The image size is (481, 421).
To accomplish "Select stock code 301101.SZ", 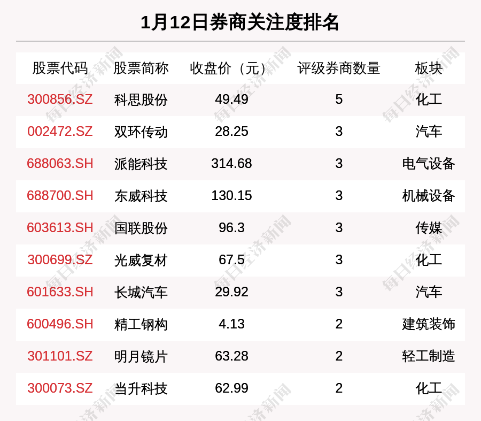I will click(60, 356).
